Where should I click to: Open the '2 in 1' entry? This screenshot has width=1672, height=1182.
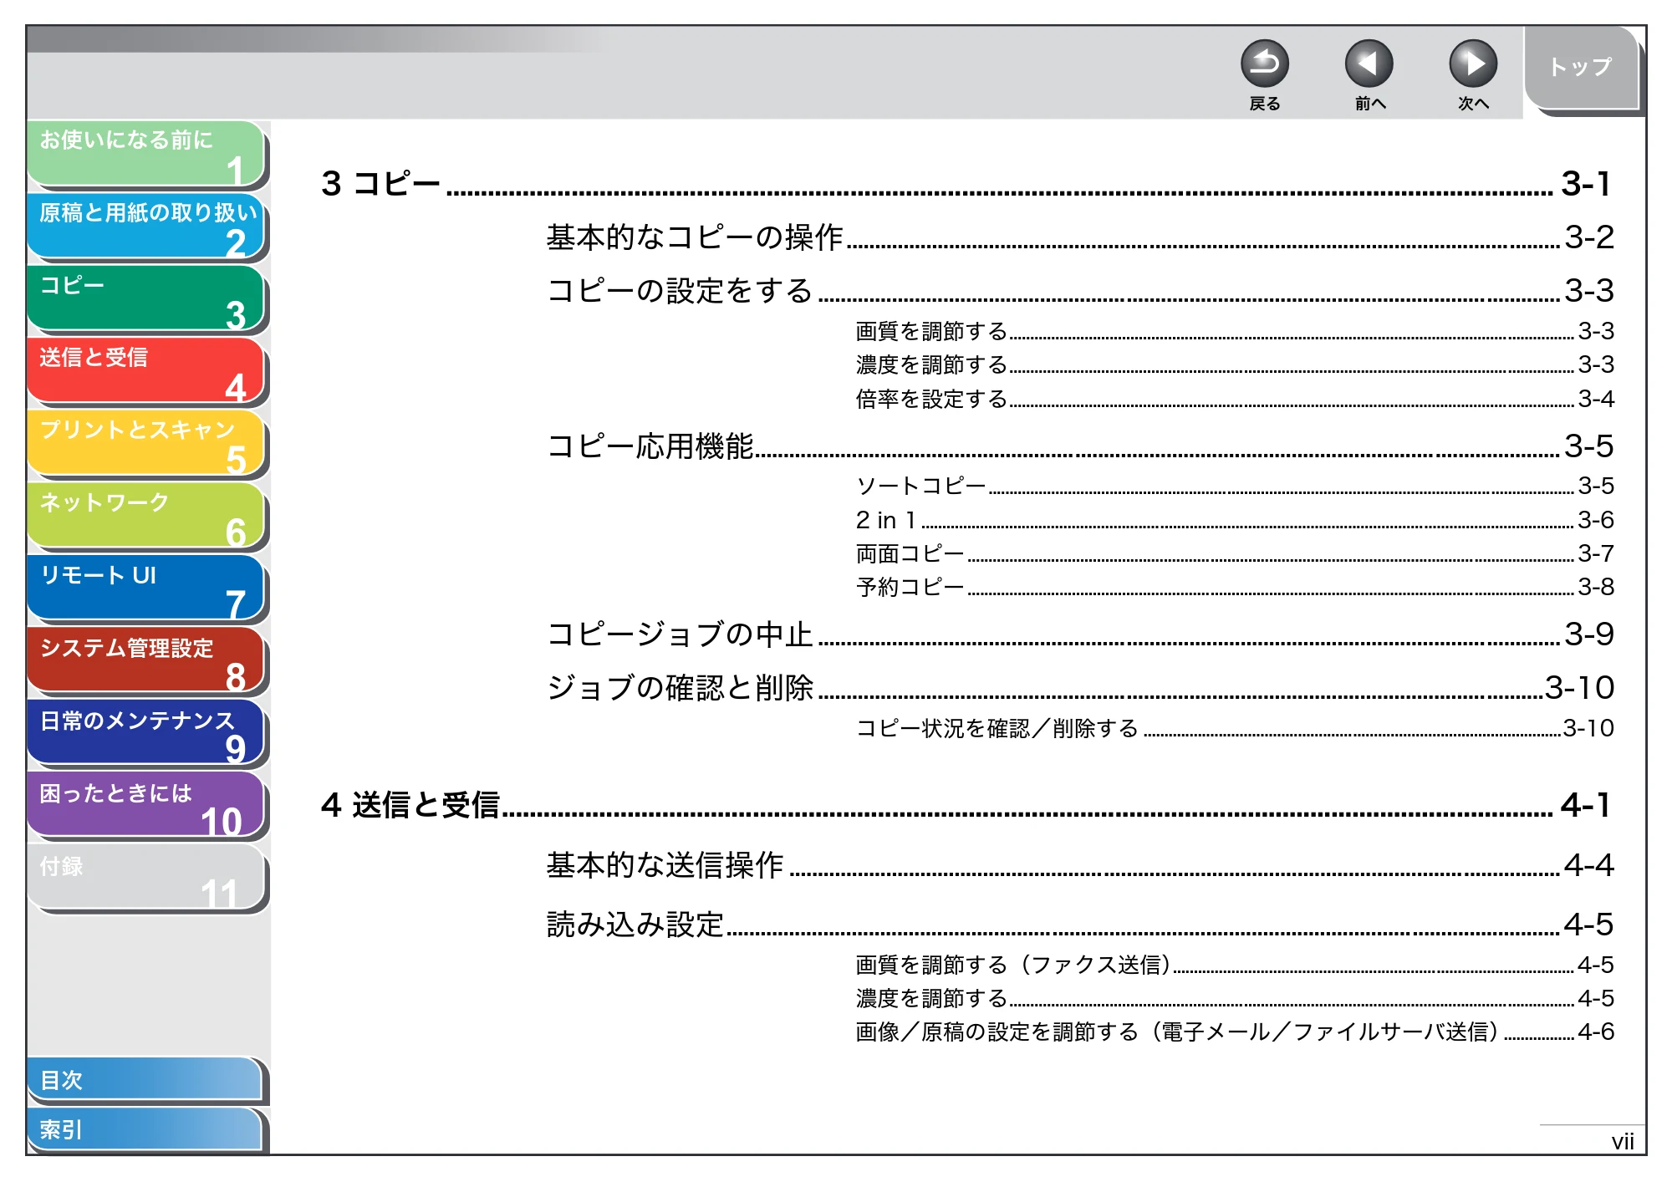[x=1235, y=520]
